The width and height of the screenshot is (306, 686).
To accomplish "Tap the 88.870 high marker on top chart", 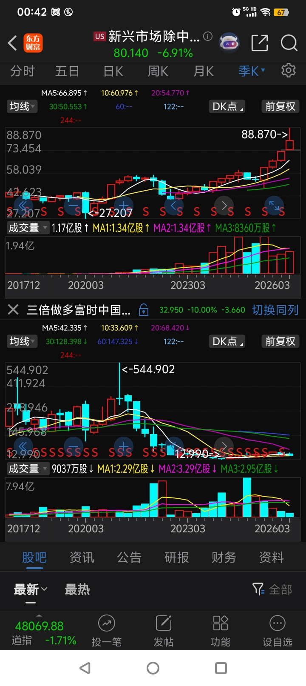I will pos(264,134).
